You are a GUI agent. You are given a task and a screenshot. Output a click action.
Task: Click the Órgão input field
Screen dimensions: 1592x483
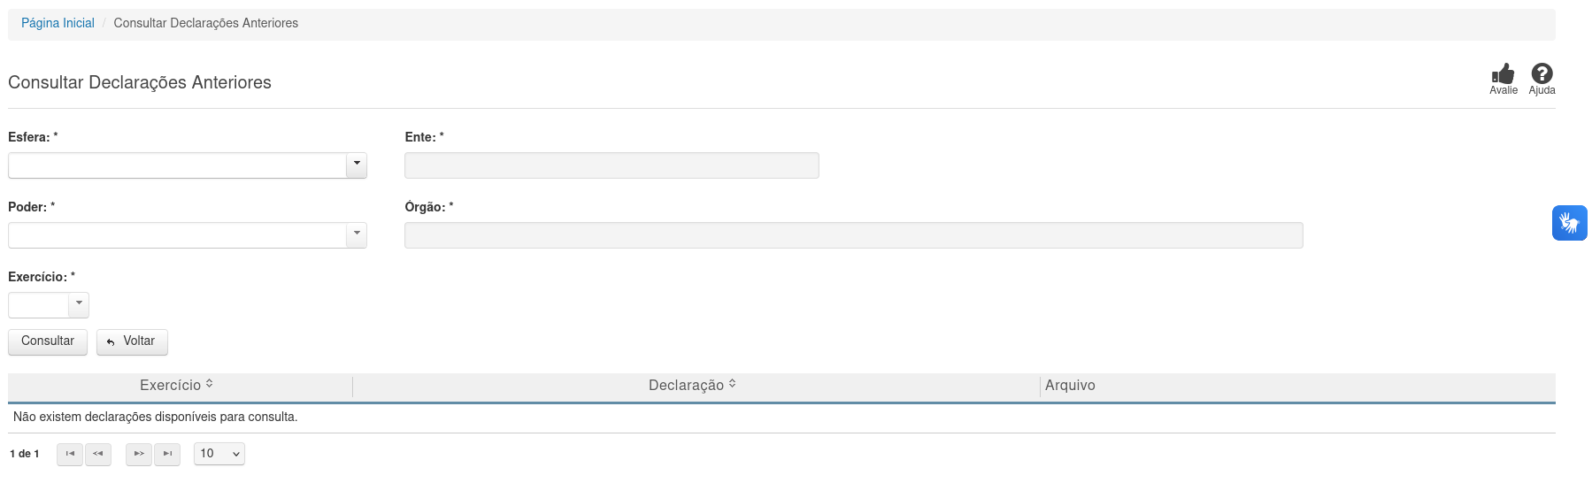click(x=853, y=235)
